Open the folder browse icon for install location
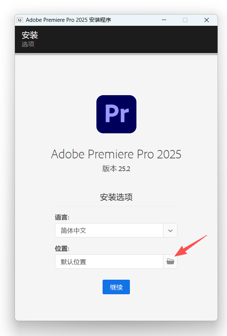The image size is (227, 336). click(x=170, y=262)
